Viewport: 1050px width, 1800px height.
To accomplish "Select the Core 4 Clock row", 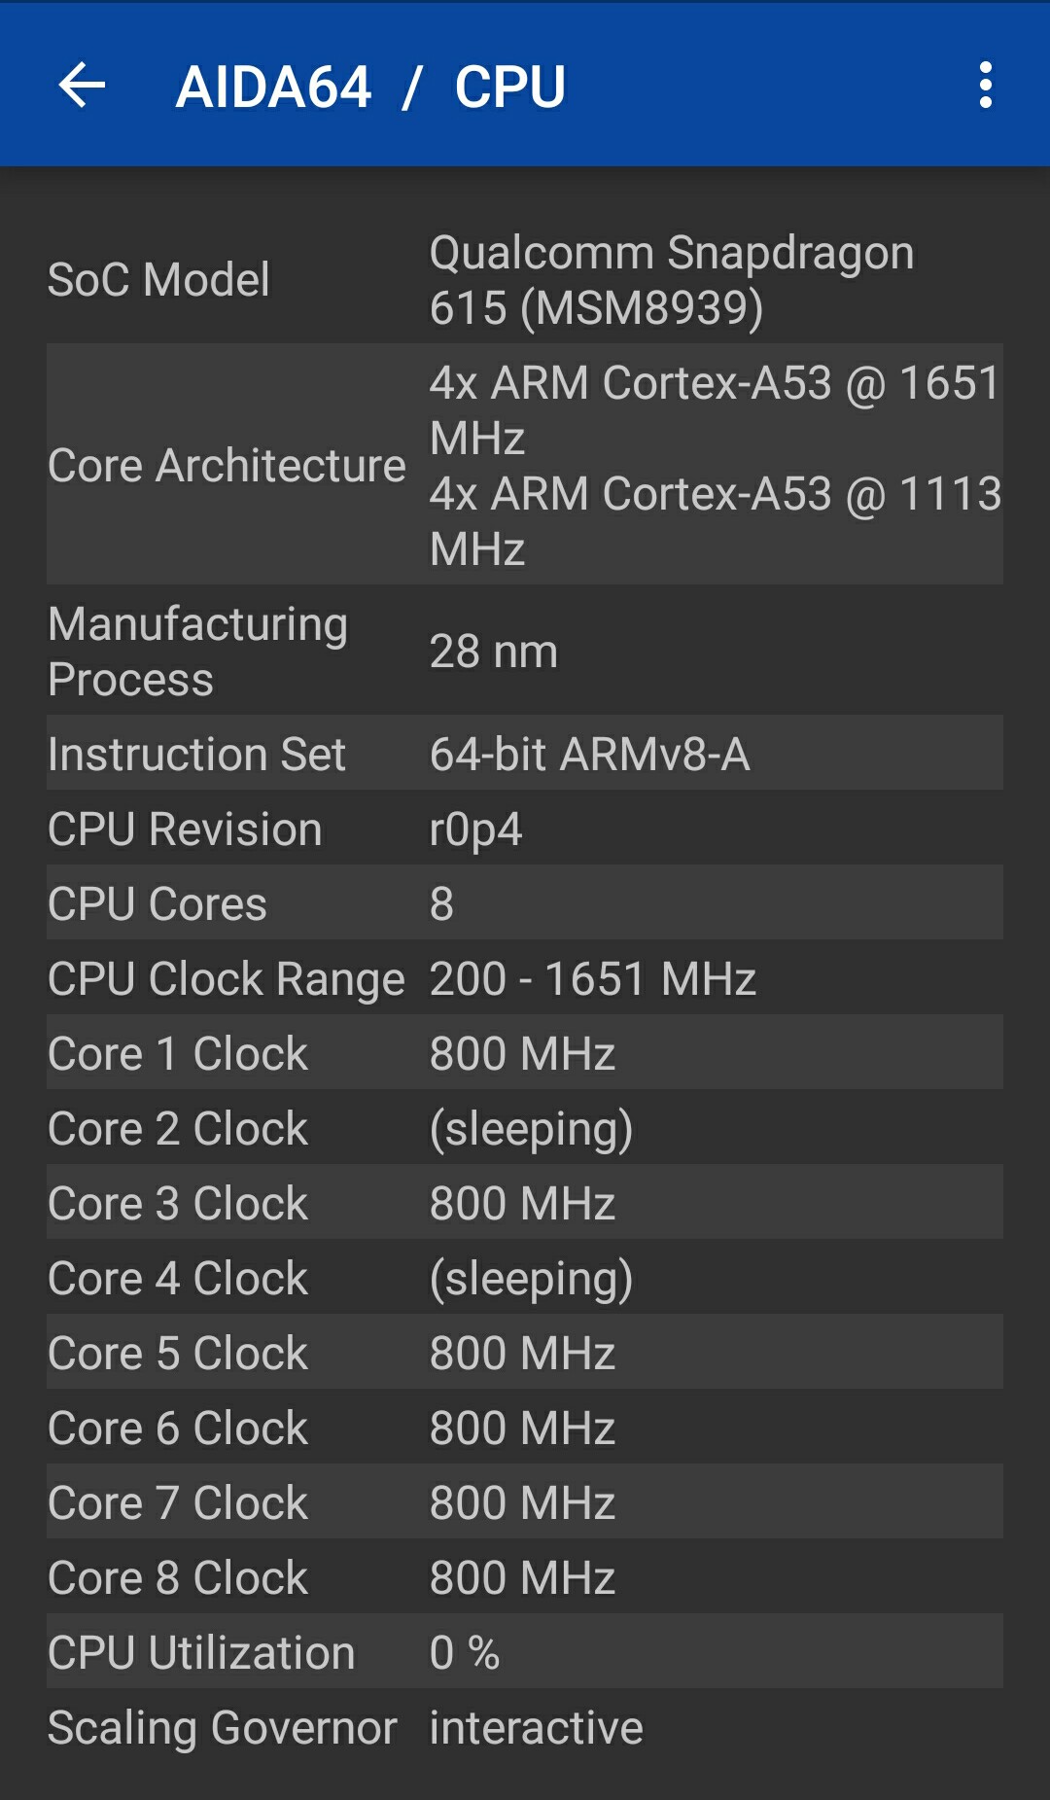I will [x=525, y=1278].
